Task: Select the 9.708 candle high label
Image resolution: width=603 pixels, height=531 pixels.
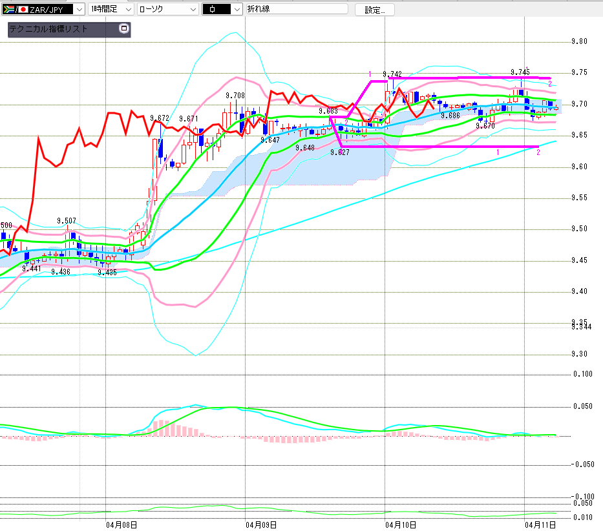Action: pyautogui.click(x=235, y=96)
